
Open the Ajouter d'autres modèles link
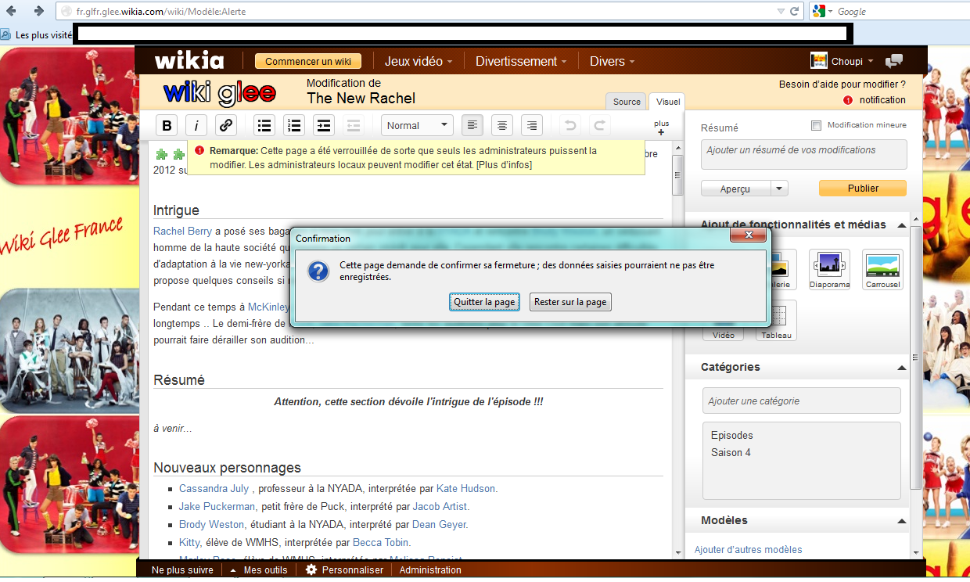(x=748, y=550)
